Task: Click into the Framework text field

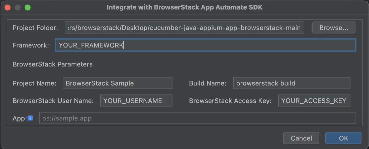Action: [x=205, y=45]
